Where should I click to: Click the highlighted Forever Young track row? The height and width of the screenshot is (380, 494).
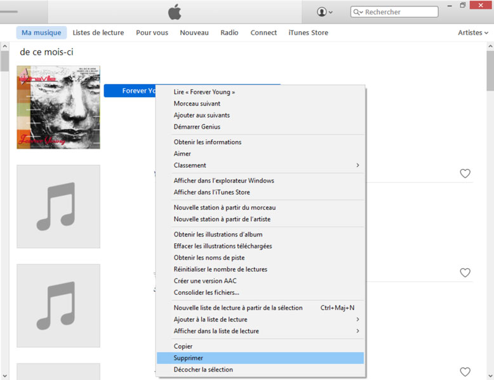point(130,91)
